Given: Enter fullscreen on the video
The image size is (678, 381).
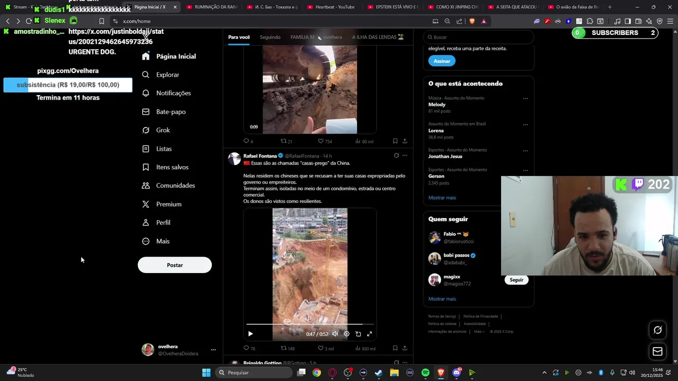Looking at the screenshot, I should click(x=370, y=334).
